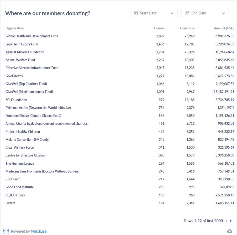Screen dimensions: 237x235
Task: Open the GiveDirectly organisation entry
Action: pyautogui.click(x=14, y=76)
